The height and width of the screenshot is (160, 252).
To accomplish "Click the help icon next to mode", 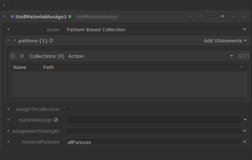I will [8, 29].
